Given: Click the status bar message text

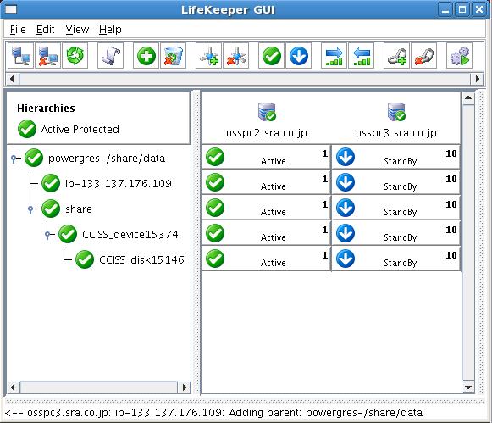Looking at the screenshot, I should tap(214, 412).
